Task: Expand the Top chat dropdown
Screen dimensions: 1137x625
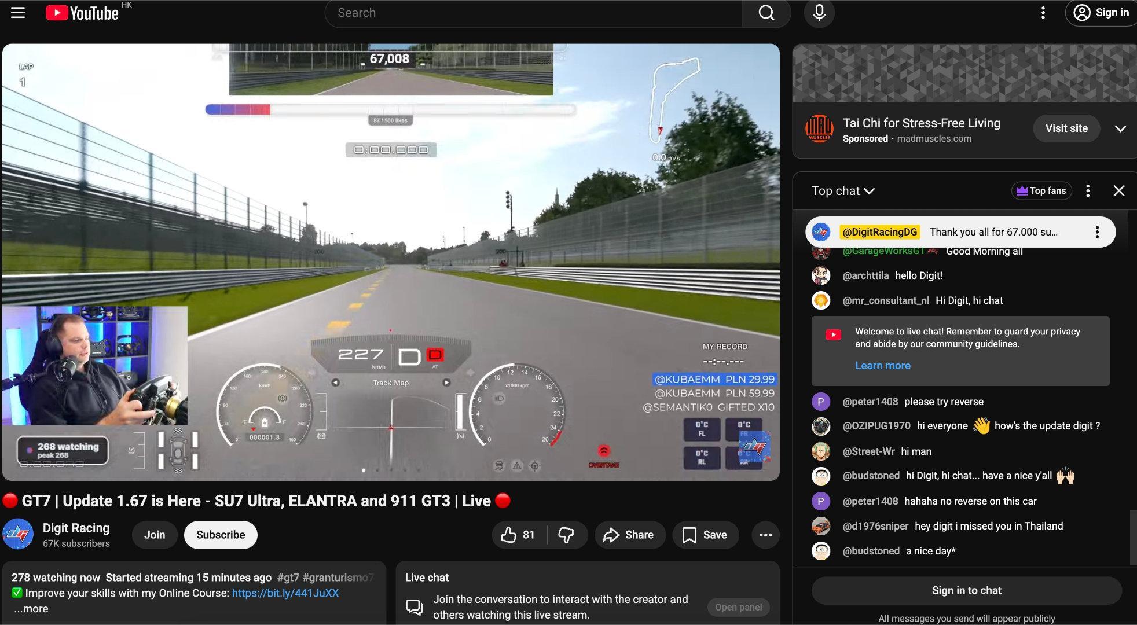Action: (843, 191)
